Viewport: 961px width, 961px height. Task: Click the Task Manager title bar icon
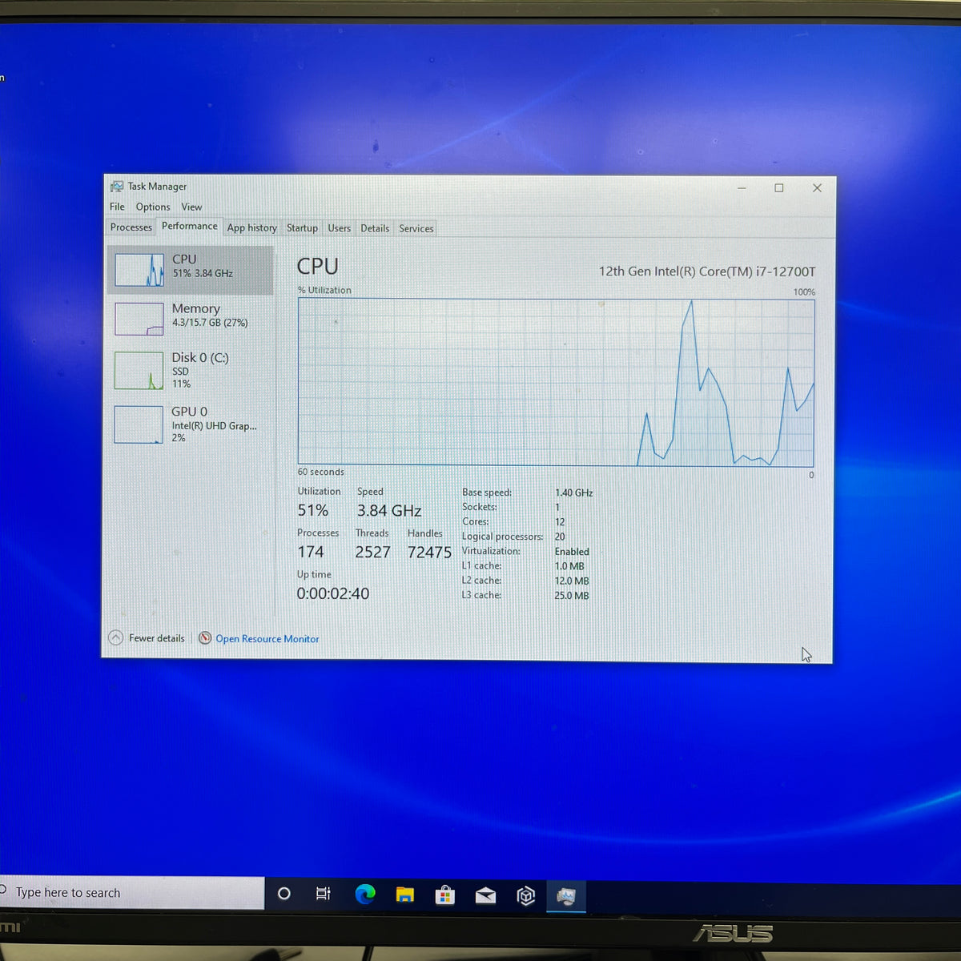[x=117, y=186]
